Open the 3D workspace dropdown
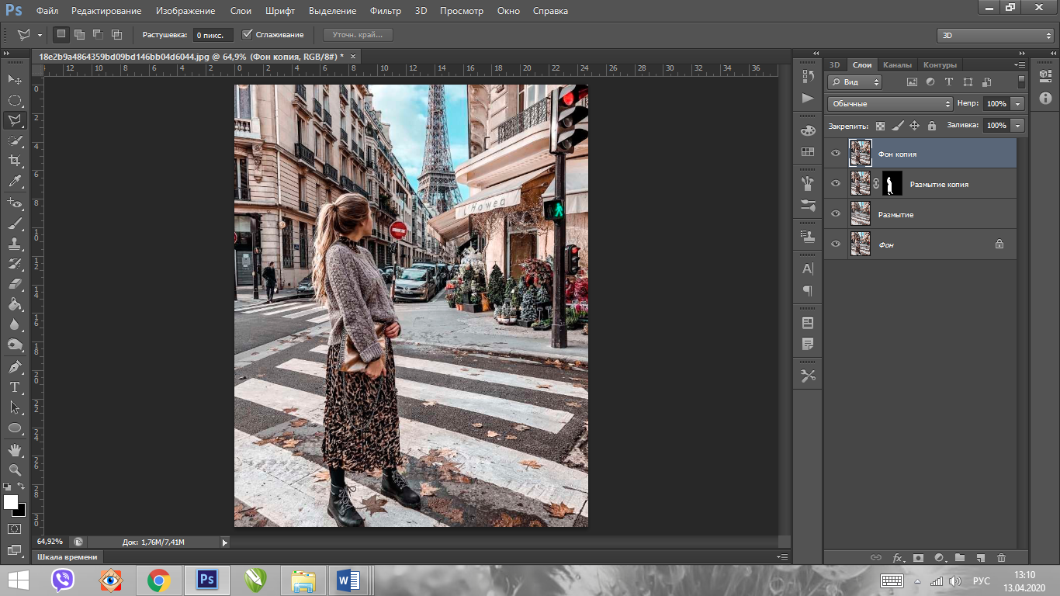Image resolution: width=1060 pixels, height=596 pixels. click(995, 36)
